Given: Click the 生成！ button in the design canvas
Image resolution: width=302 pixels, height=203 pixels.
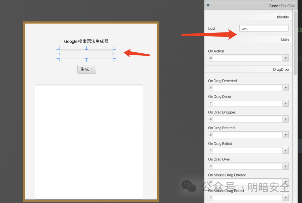Looking at the screenshot, I should tap(87, 69).
